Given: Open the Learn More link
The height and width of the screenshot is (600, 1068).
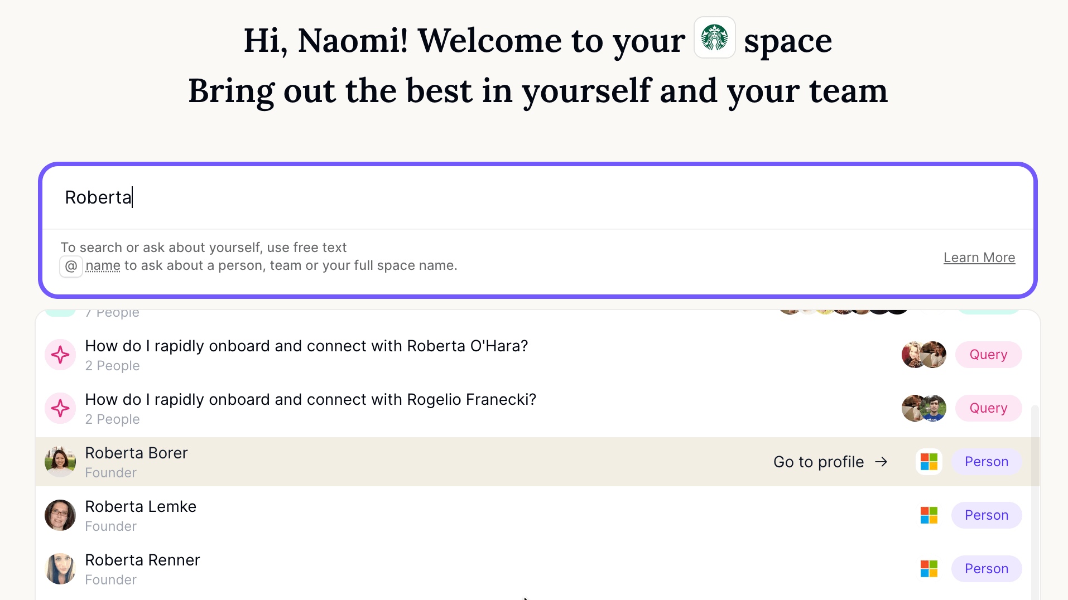Looking at the screenshot, I should pos(979,258).
